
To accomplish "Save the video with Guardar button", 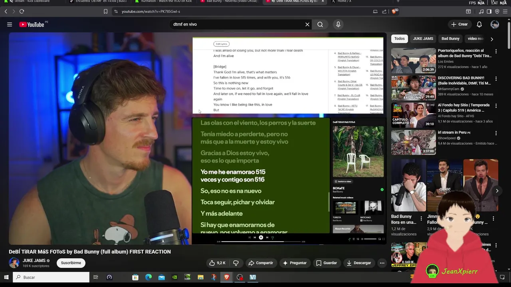I will (327, 263).
